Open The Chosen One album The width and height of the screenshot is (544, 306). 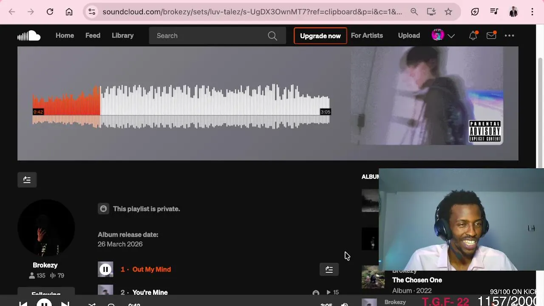(x=417, y=280)
